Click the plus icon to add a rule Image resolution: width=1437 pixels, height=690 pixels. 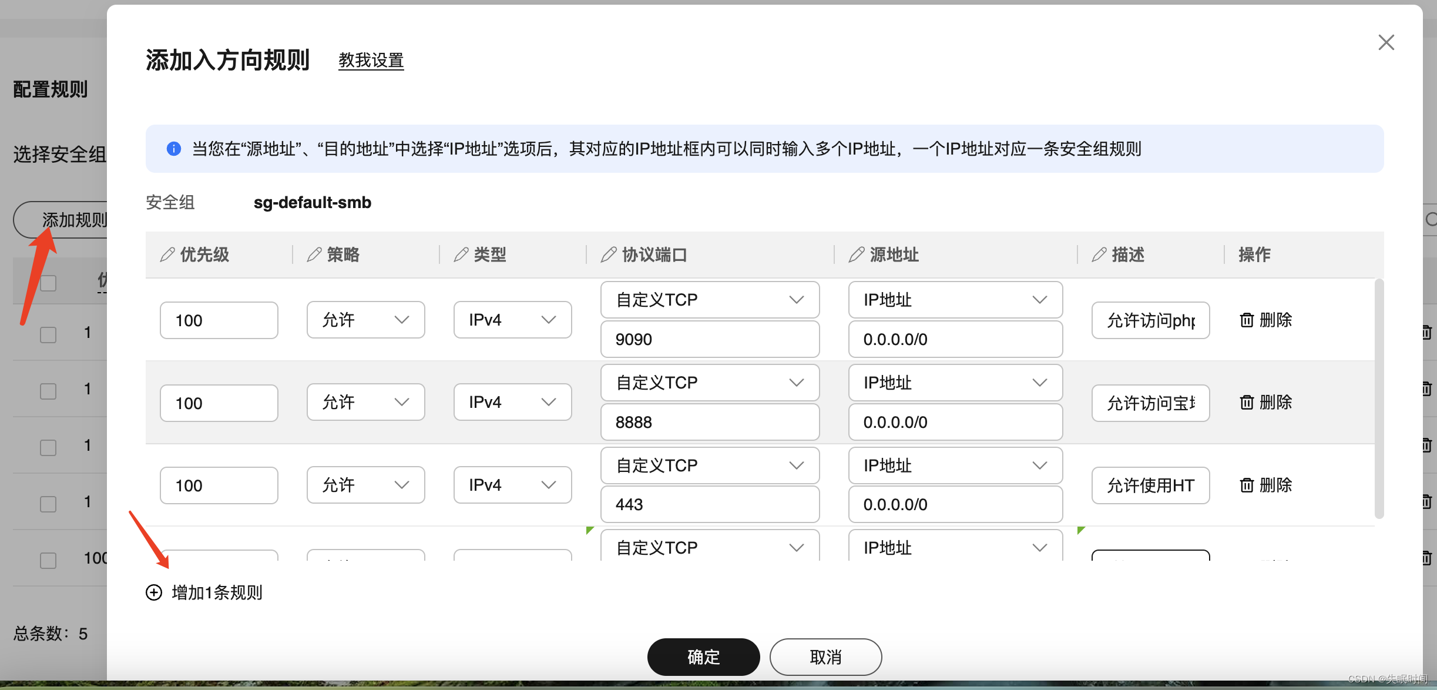click(154, 592)
